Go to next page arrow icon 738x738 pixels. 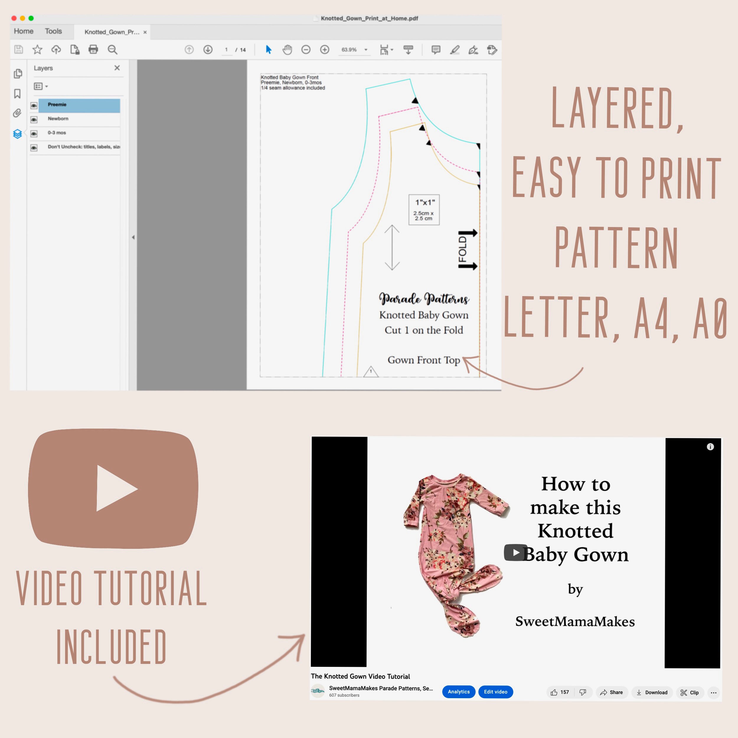click(x=208, y=50)
